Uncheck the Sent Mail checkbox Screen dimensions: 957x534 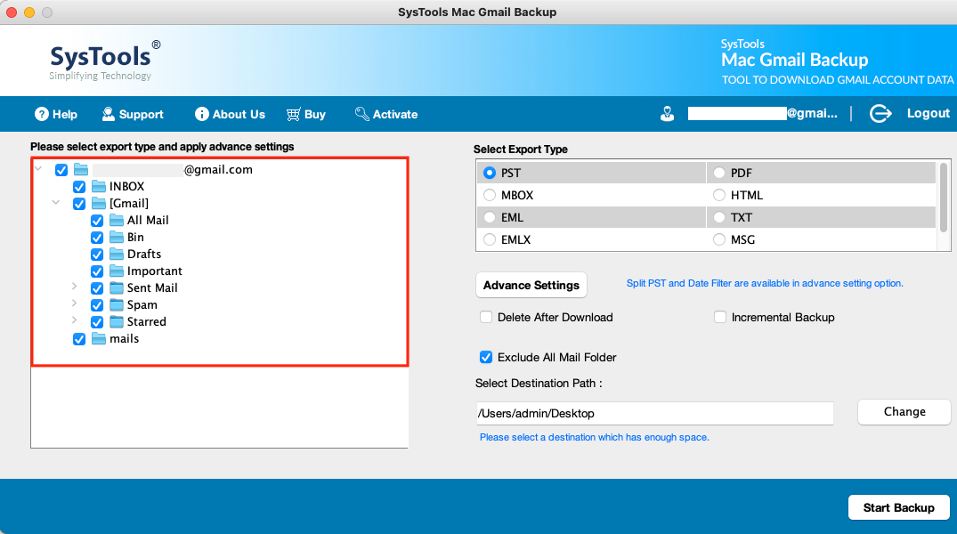tap(97, 288)
